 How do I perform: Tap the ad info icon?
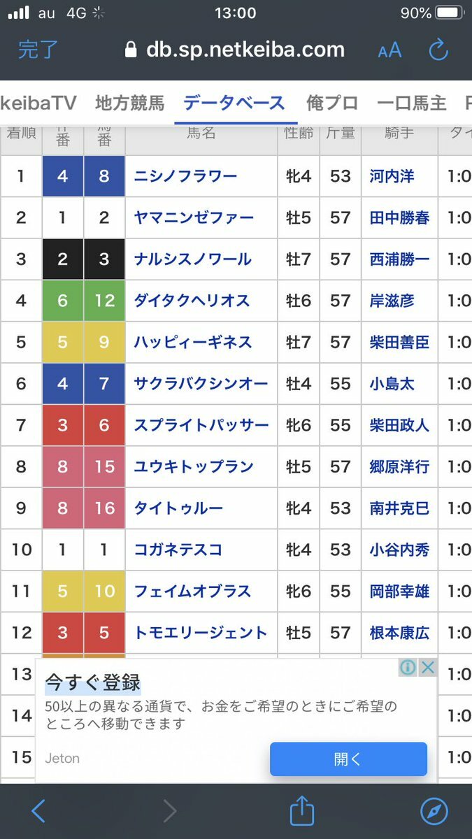408,667
